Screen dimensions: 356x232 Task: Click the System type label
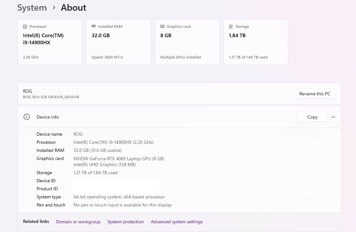click(x=49, y=197)
